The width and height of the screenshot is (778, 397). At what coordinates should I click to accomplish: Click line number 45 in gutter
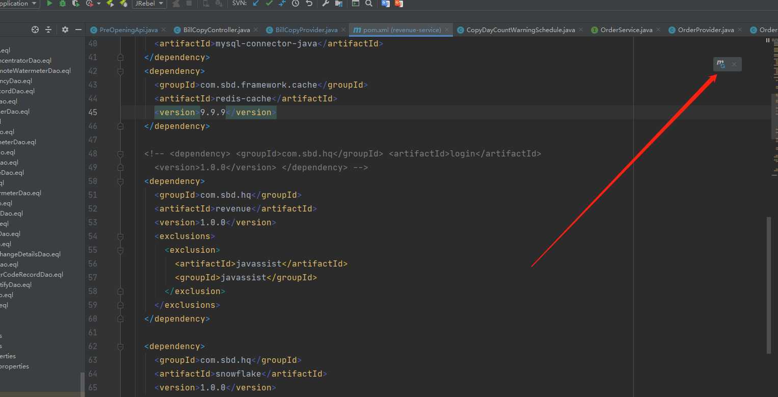coord(92,113)
